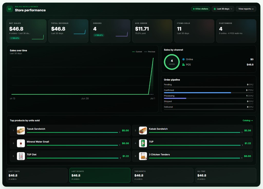Click the $0.56 Mineral Water price
This screenshot has width=263, height=189.
(x=125, y=143)
